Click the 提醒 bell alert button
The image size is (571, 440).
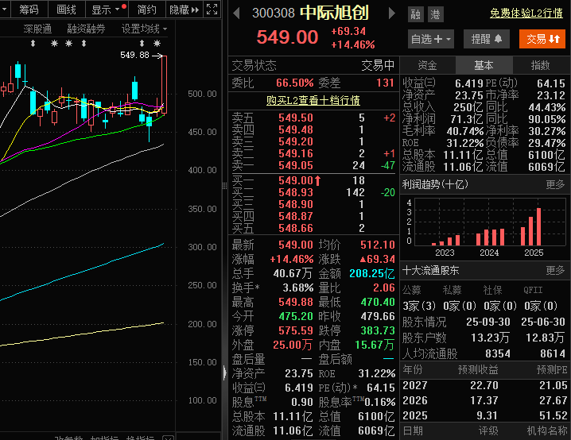point(486,39)
